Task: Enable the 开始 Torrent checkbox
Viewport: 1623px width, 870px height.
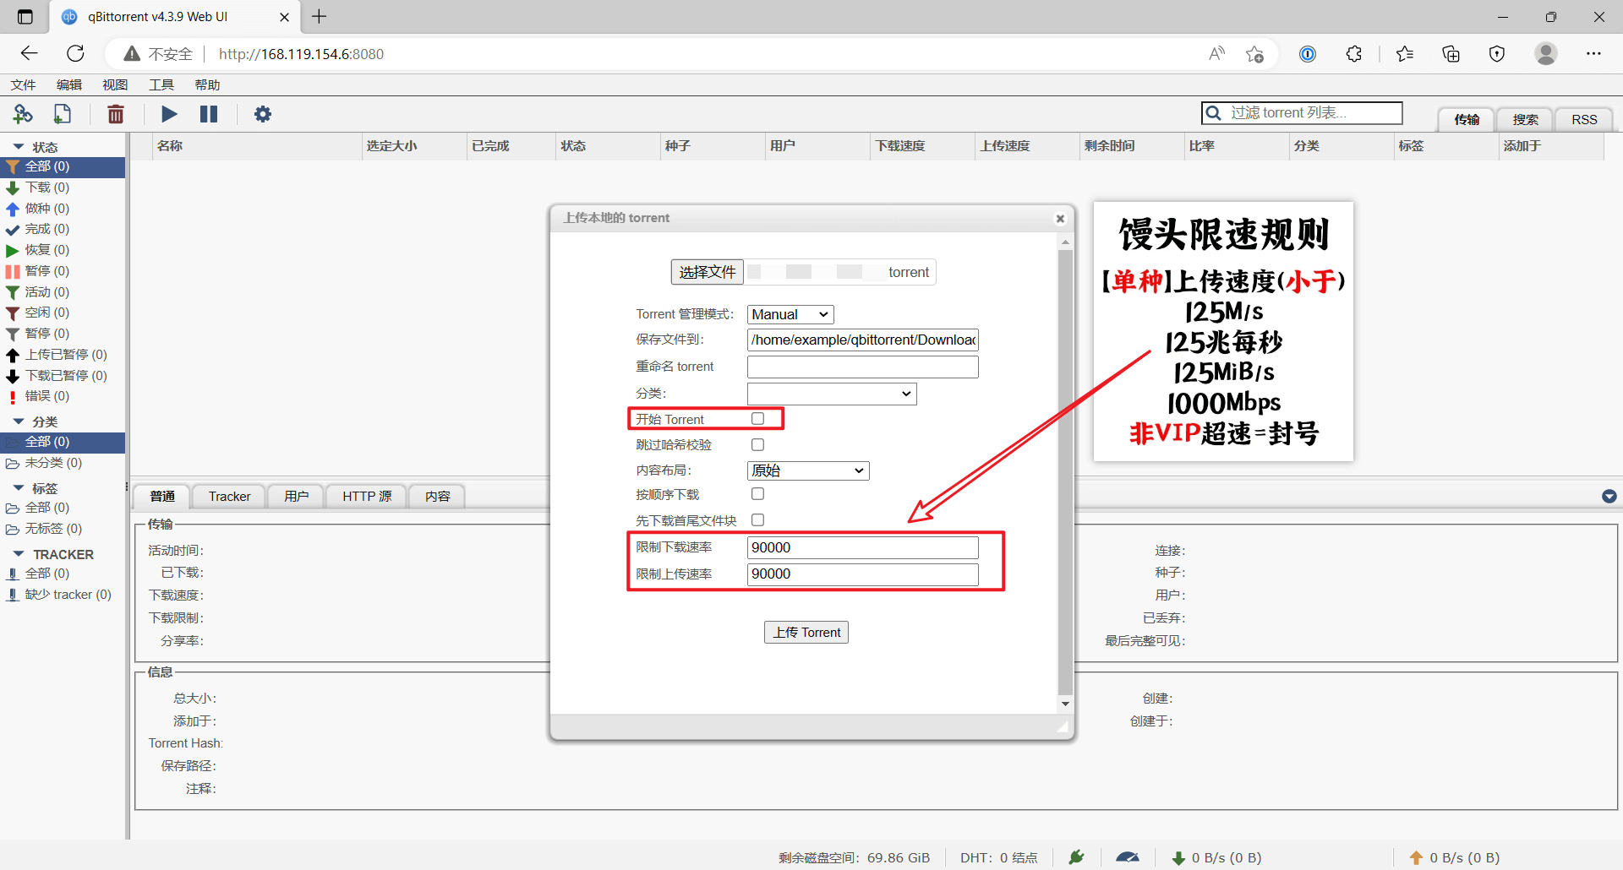Action: [x=757, y=419]
